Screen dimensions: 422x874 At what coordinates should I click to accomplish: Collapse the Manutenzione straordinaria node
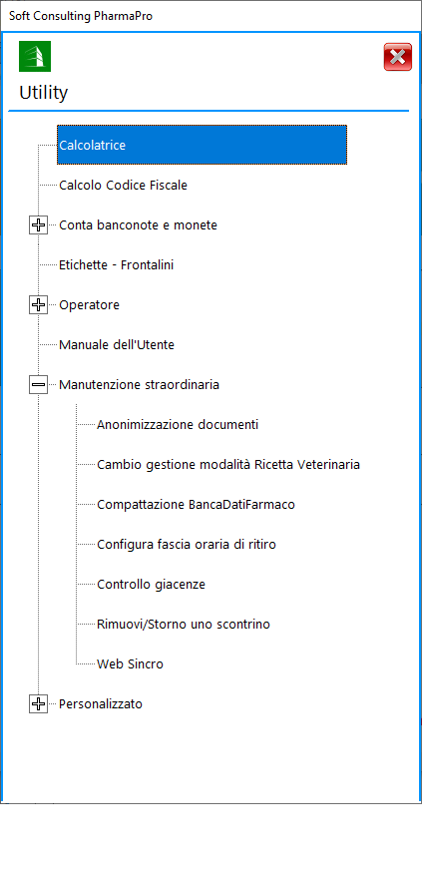coord(38,384)
